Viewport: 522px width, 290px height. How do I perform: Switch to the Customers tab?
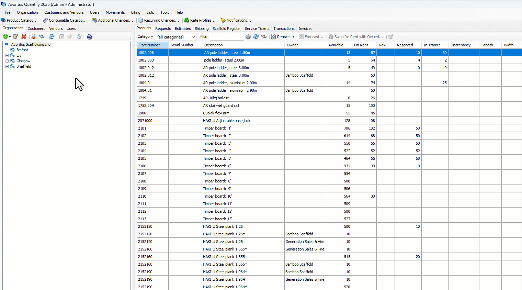pos(36,29)
